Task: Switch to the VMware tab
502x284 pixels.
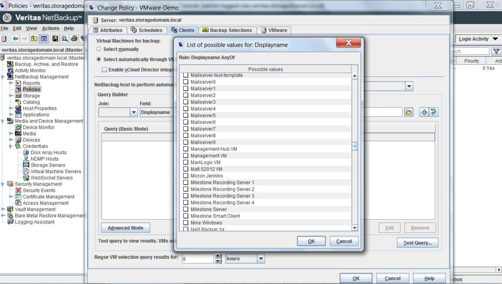Action: click(x=274, y=30)
